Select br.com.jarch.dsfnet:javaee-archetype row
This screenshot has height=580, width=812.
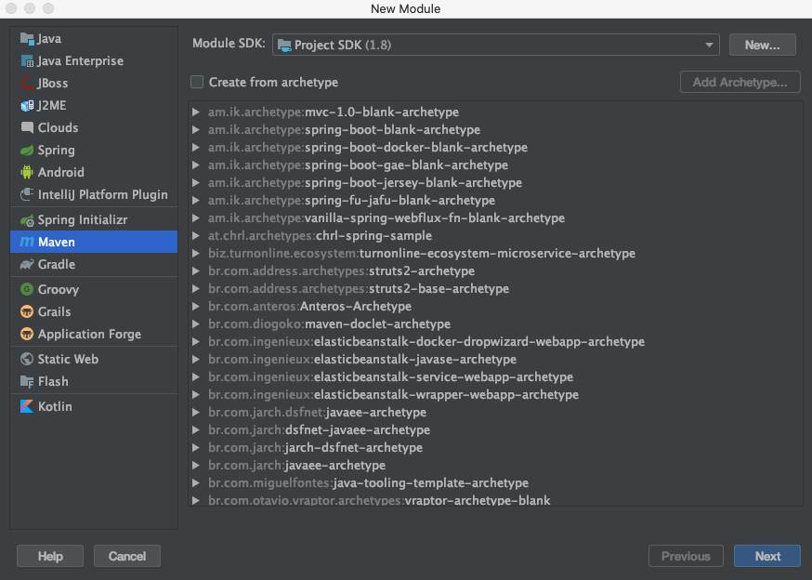click(495, 412)
